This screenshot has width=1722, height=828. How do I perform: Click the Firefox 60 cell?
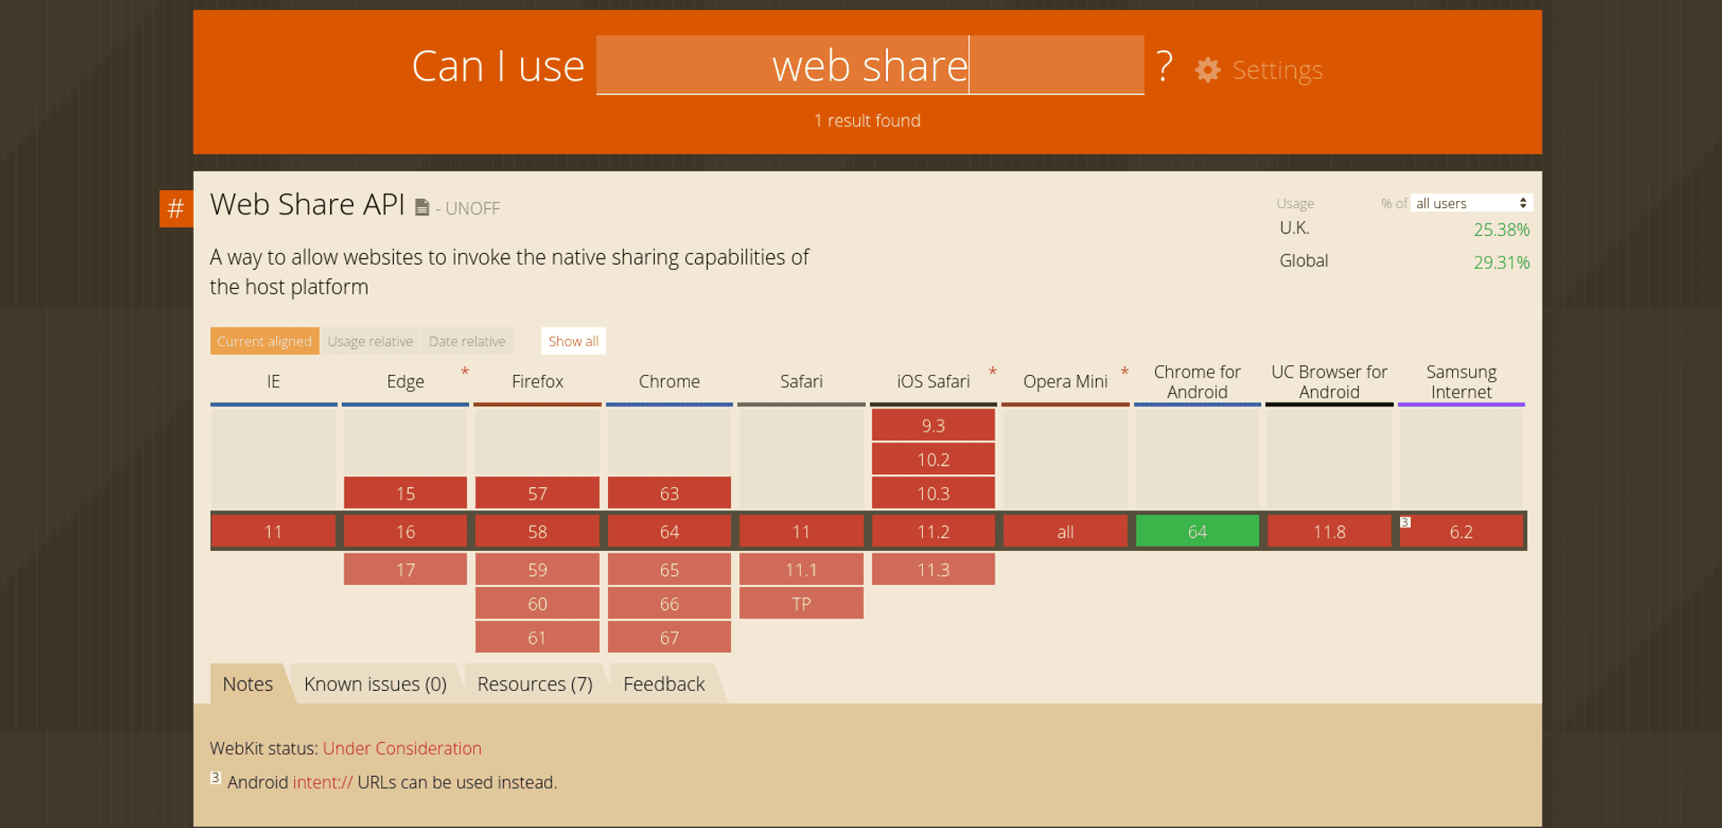point(537,604)
